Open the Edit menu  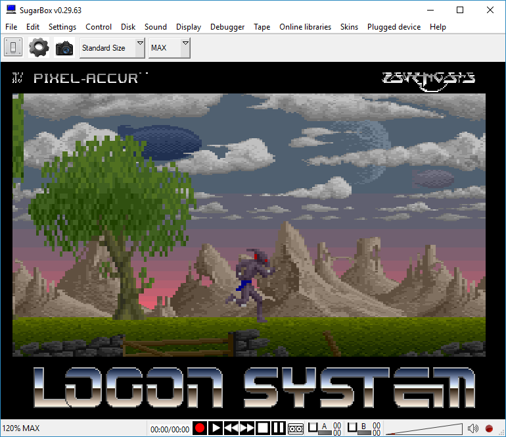(x=33, y=27)
